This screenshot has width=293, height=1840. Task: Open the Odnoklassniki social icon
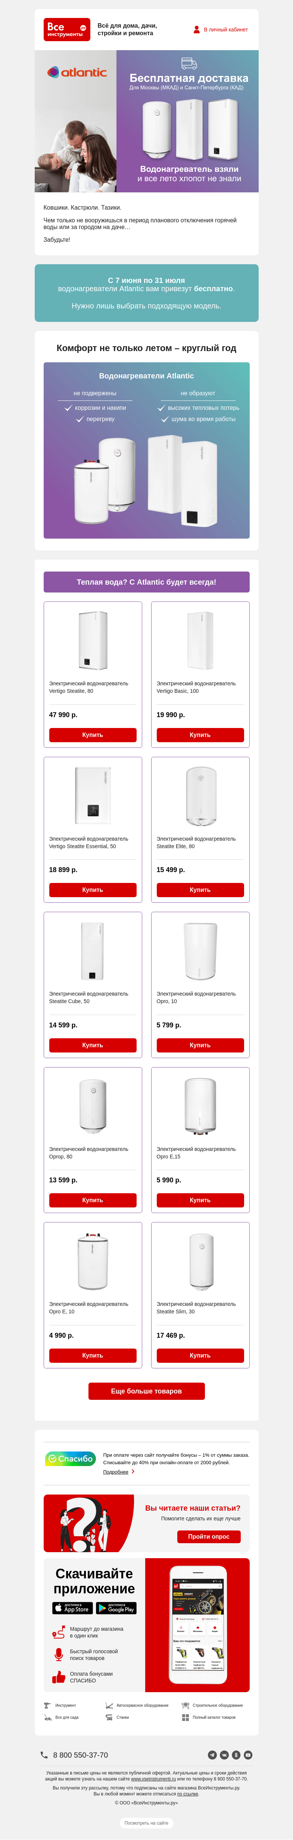coord(236,1755)
